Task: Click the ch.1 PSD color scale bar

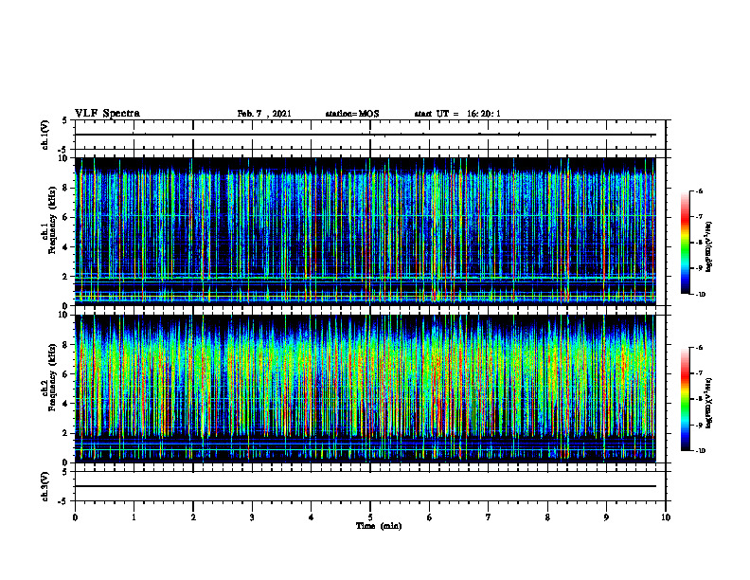Action: [686, 243]
